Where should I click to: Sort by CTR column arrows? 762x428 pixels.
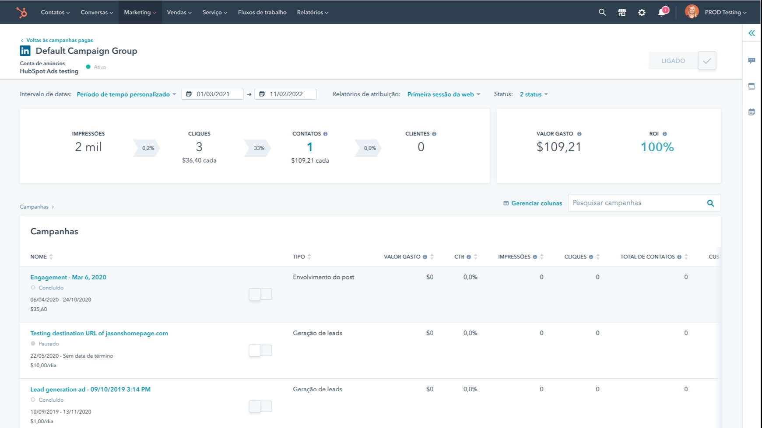[476, 257]
